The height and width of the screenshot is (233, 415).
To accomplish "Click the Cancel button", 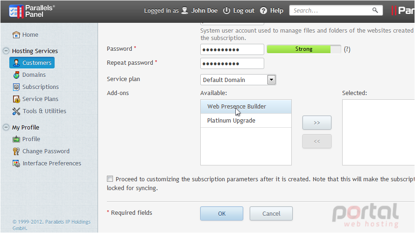I will [x=271, y=213].
